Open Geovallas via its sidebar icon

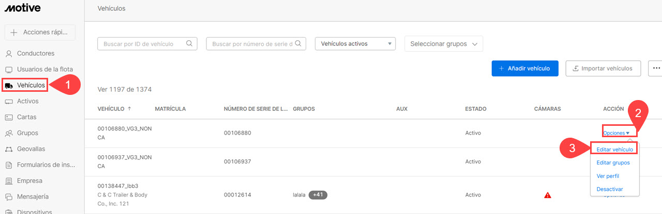point(9,149)
